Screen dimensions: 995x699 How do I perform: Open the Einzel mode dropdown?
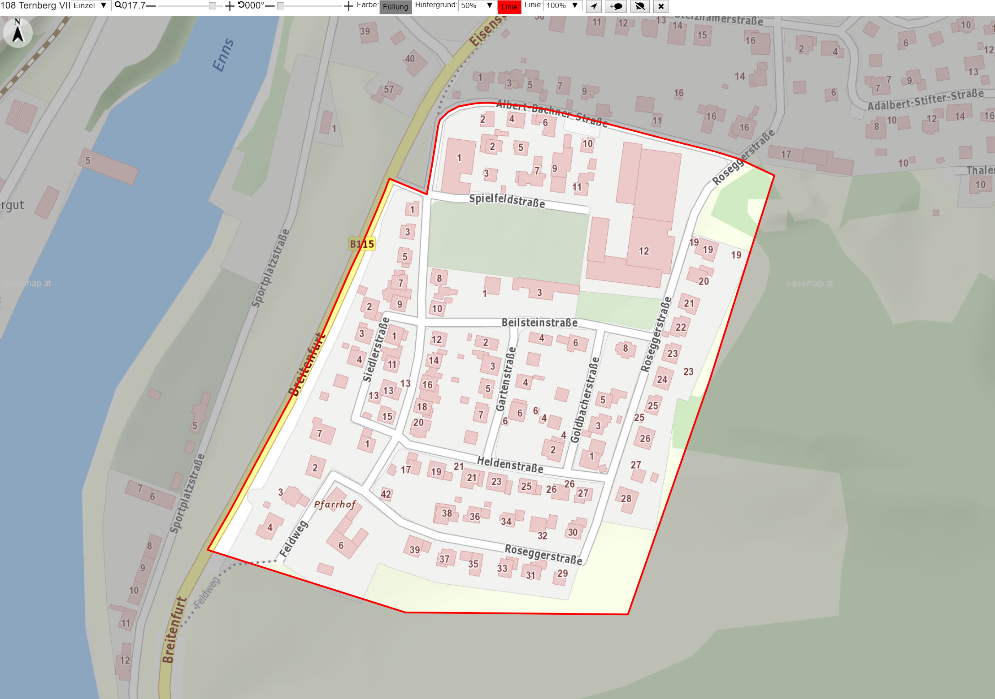click(91, 5)
